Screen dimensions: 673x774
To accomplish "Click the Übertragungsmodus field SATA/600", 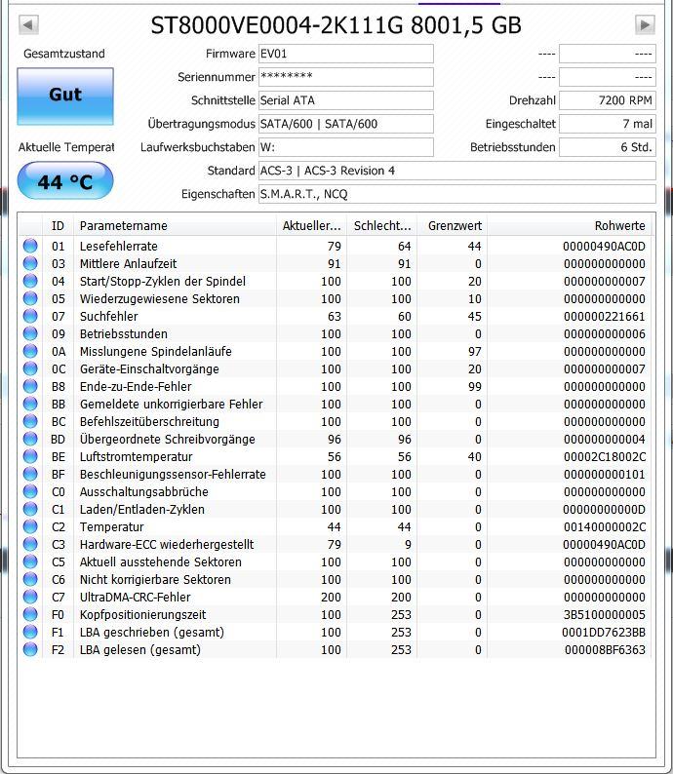I will pos(346,124).
